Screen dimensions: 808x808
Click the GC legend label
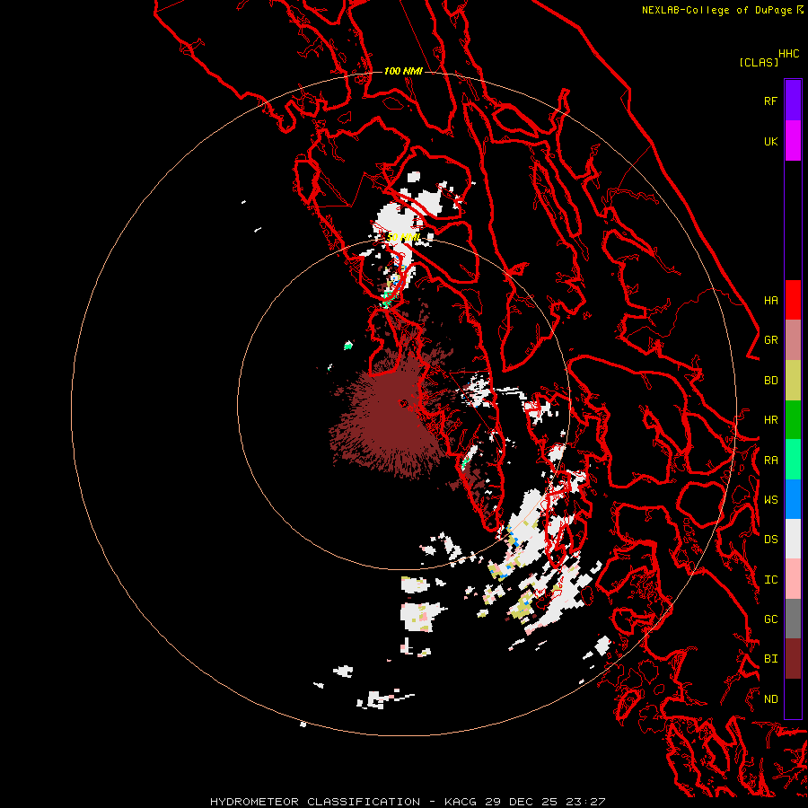pyautogui.click(x=770, y=619)
